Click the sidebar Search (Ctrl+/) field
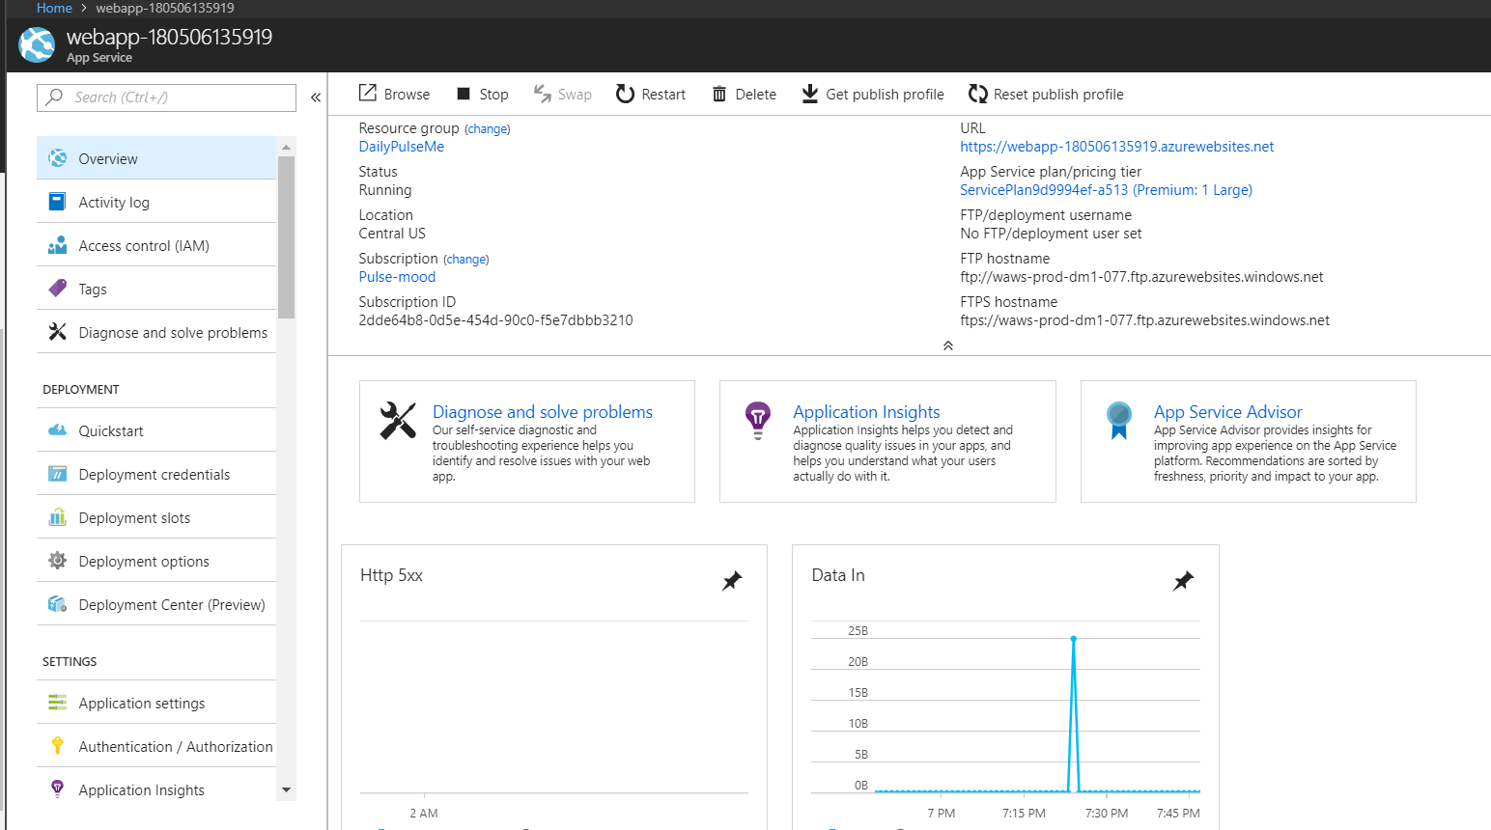 (166, 97)
